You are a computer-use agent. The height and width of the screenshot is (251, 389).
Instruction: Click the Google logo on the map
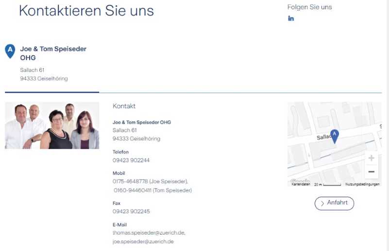(300, 180)
